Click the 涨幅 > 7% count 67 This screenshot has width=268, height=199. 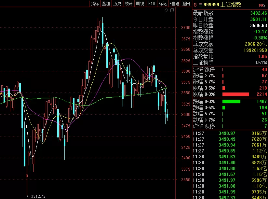(x=264, y=76)
